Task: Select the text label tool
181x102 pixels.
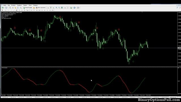Action: (x=25, y=10)
